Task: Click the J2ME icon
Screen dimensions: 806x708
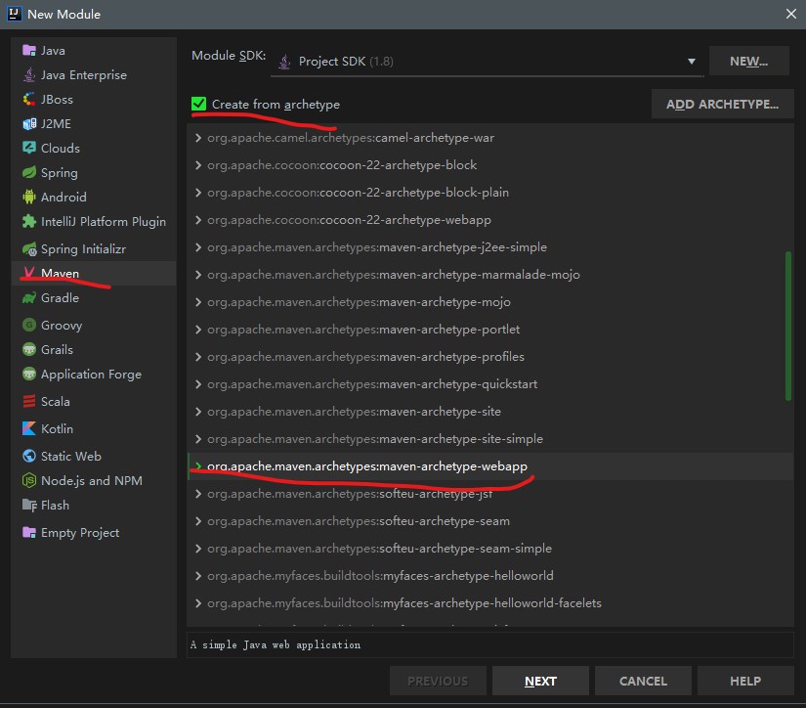Action: click(x=28, y=124)
